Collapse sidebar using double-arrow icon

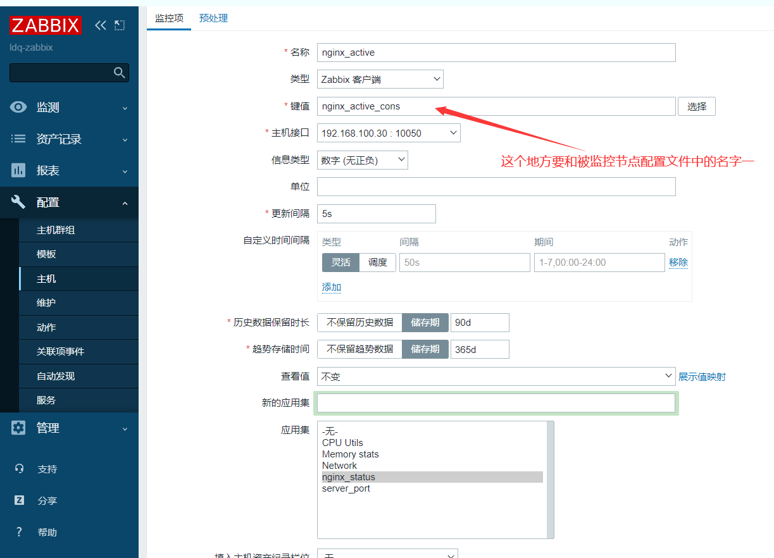coord(100,25)
